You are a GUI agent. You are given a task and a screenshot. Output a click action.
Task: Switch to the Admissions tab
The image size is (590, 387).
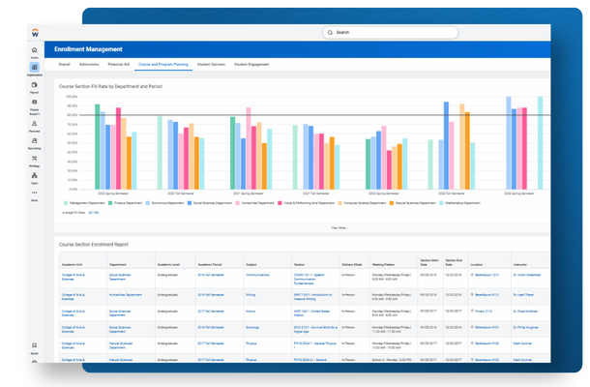click(x=89, y=65)
